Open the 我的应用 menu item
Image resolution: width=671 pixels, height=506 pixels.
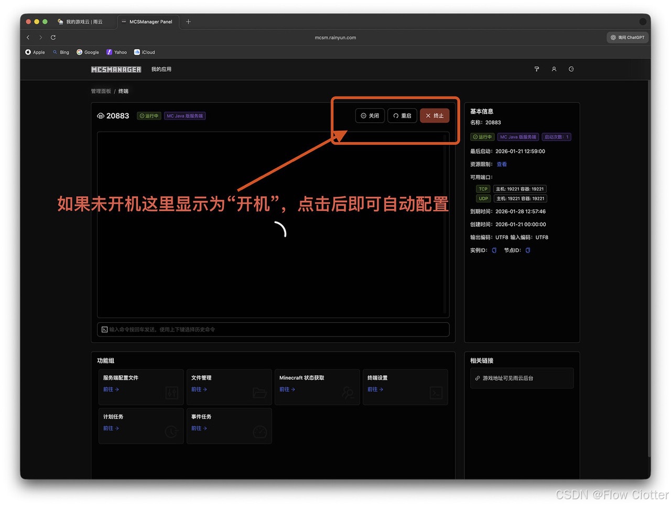[x=161, y=69]
